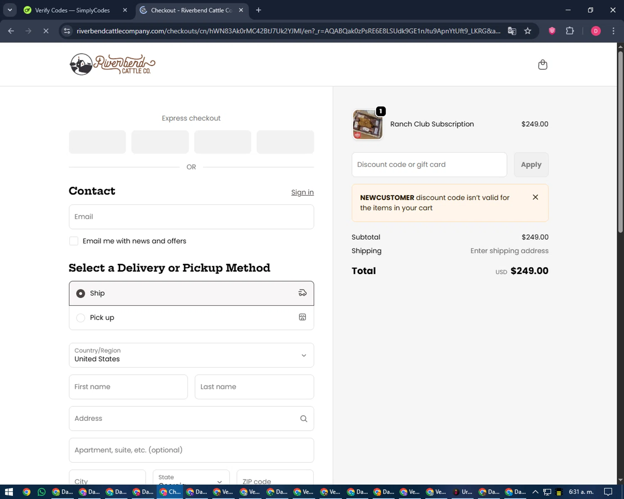Open the Windows notification center
The height and width of the screenshot is (499, 624).
tap(608, 492)
